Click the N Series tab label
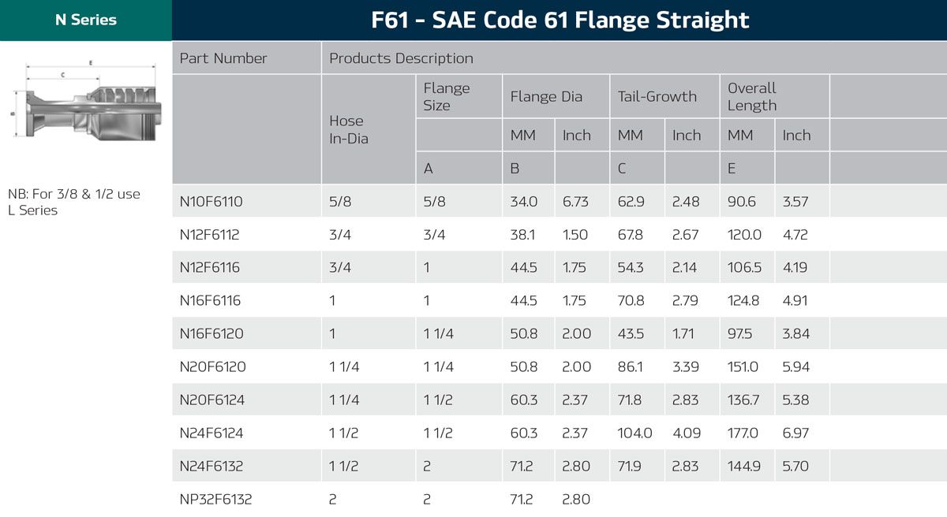947x517 pixels. [x=85, y=20]
